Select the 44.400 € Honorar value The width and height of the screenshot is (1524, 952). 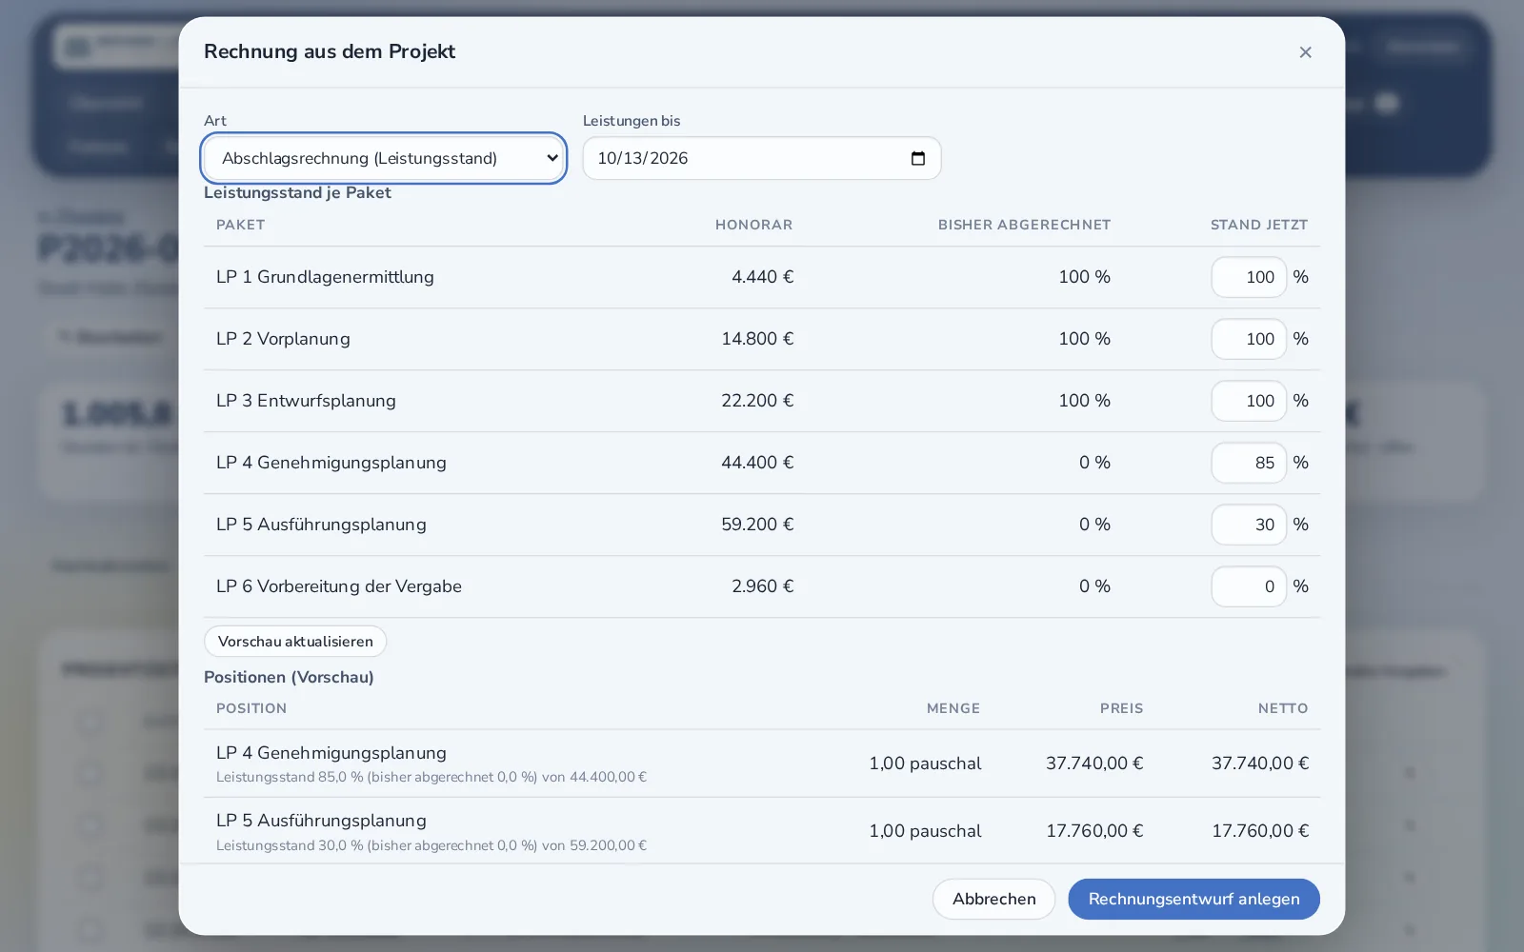coord(757,463)
